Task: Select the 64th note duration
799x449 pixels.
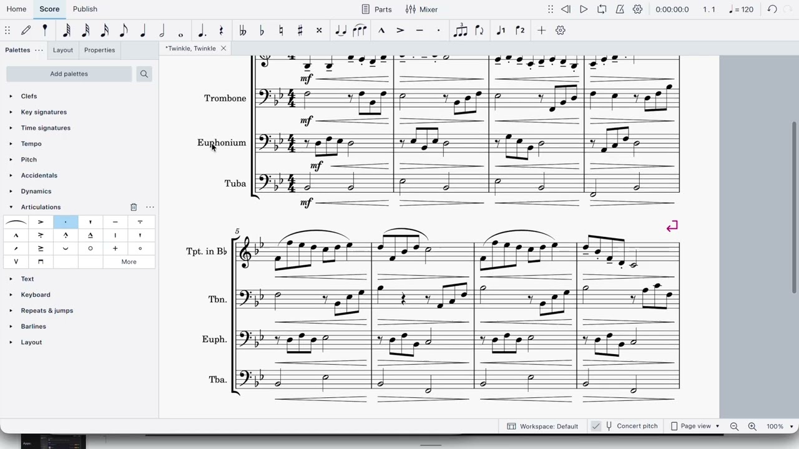Action: (66, 30)
